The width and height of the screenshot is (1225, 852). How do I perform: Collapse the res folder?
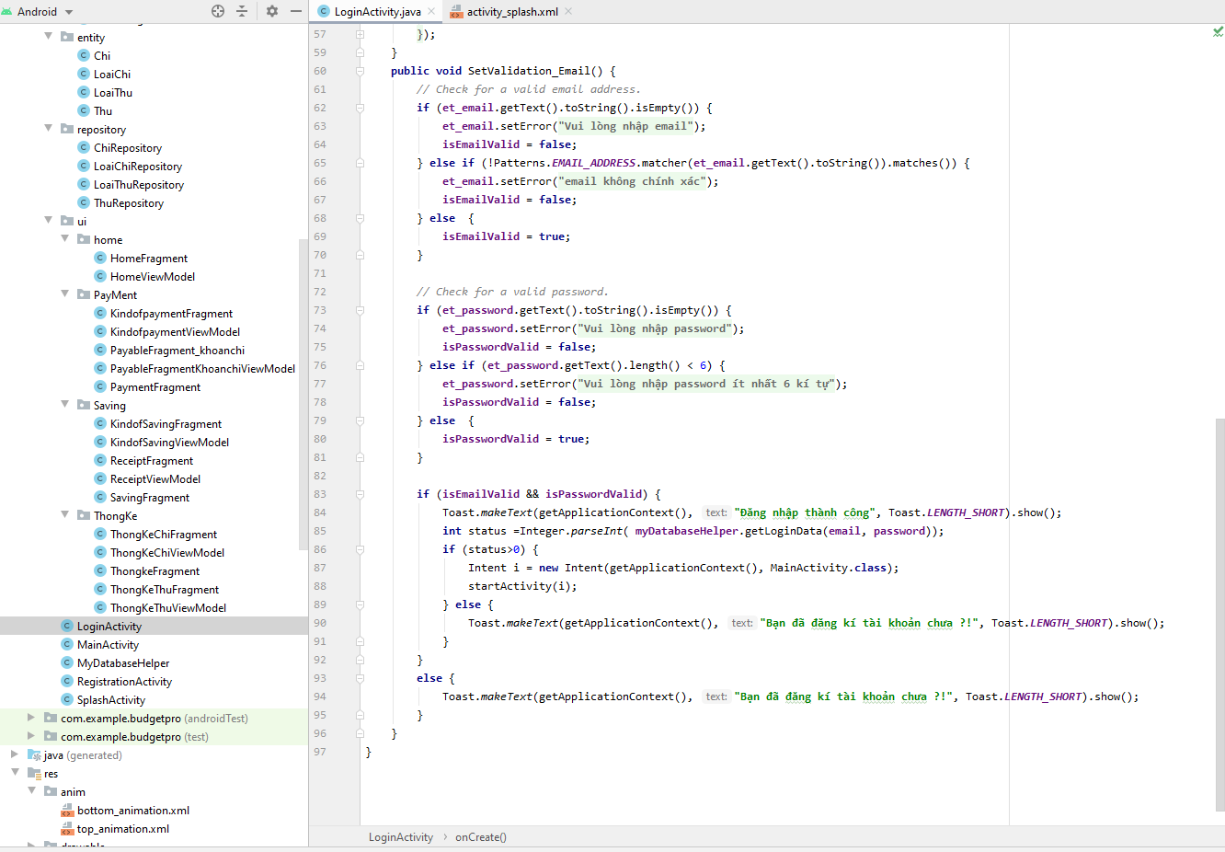click(x=15, y=772)
